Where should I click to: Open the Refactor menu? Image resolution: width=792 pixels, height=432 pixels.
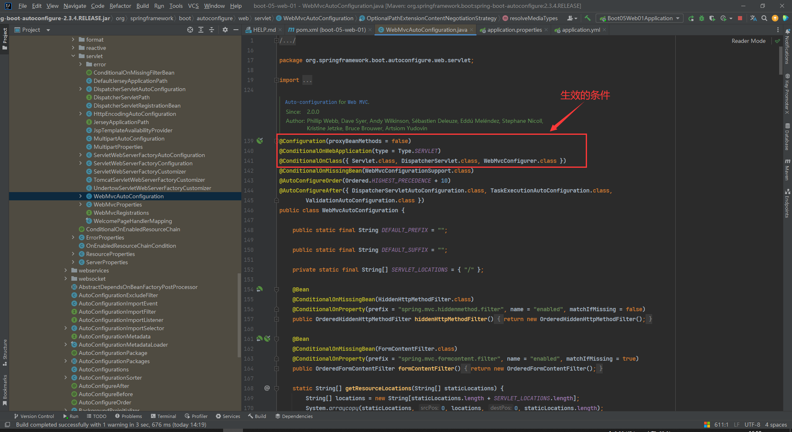coord(120,6)
